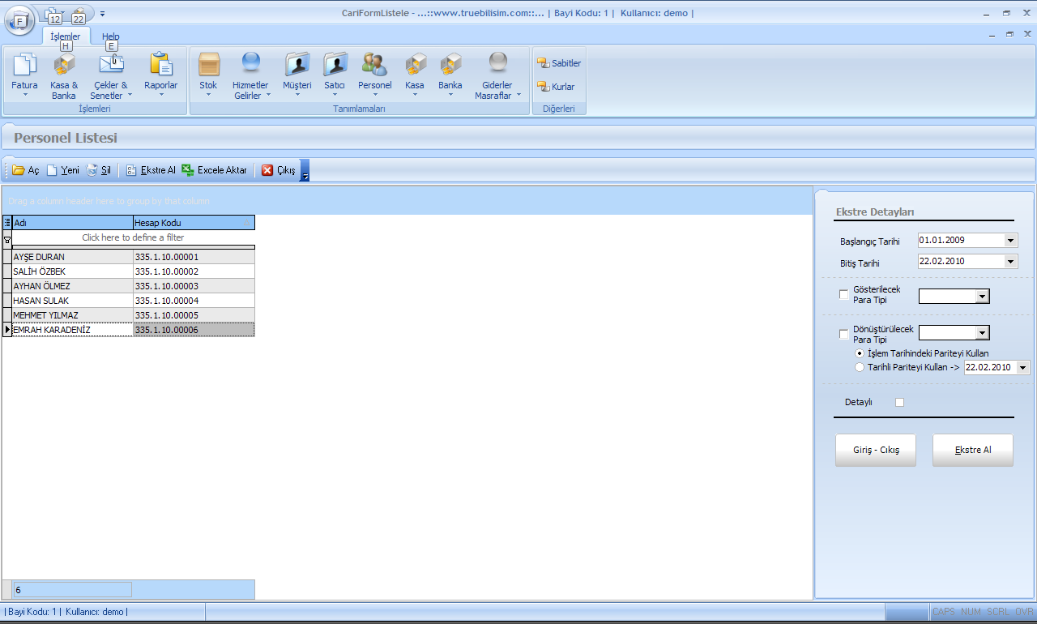The height and width of the screenshot is (624, 1037).
Task: Tick the Dönüştürülecek Para Tipi checkbox
Action: coord(844,335)
